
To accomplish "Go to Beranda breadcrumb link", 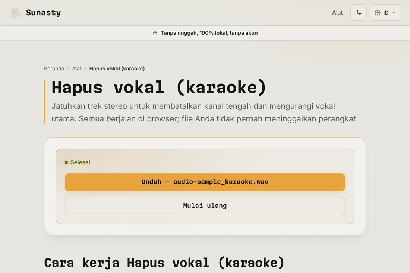I will [x=54, y=69].
